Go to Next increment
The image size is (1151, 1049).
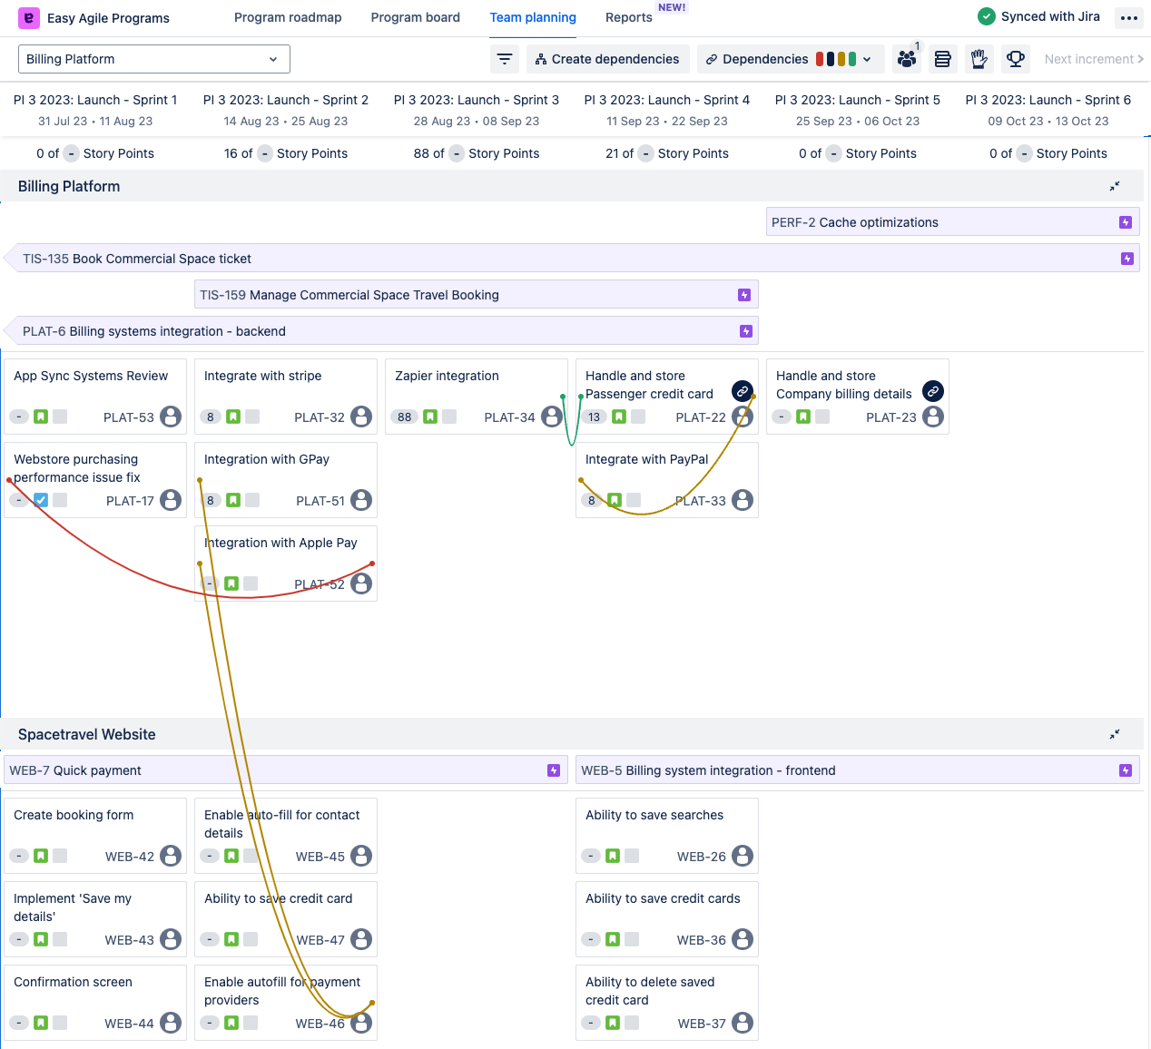[x=1093, y=59]
